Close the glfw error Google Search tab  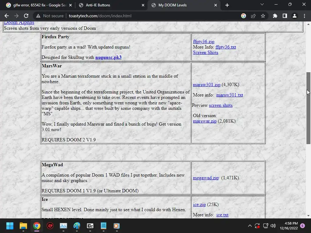[x=70, y=5]
